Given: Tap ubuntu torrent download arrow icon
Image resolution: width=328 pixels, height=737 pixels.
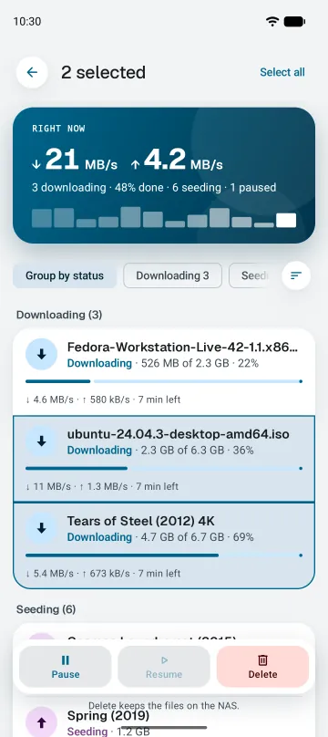Looking at the screenshot, I should [x=41, y=441].
